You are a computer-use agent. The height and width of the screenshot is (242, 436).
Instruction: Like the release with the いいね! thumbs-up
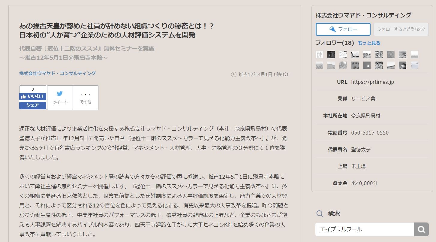pyautogui.click(x=33, y=96)
